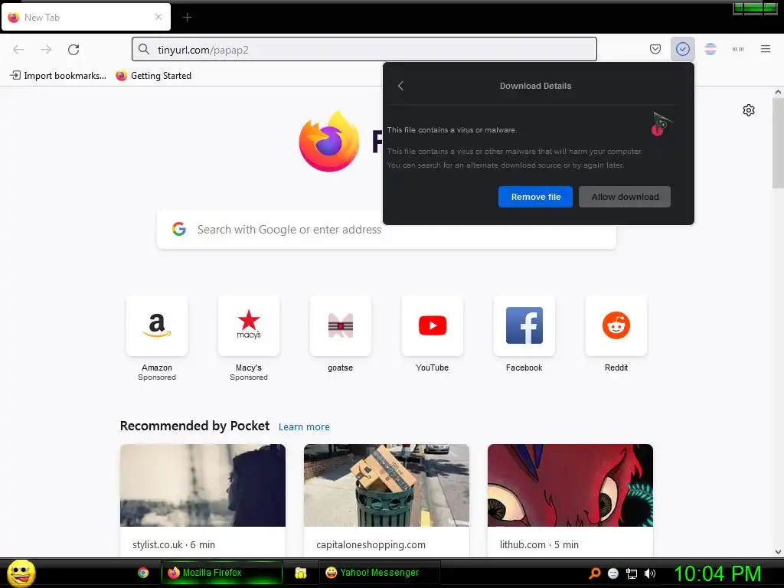Open the folder icon in taskbar

(x=300, y=573)
